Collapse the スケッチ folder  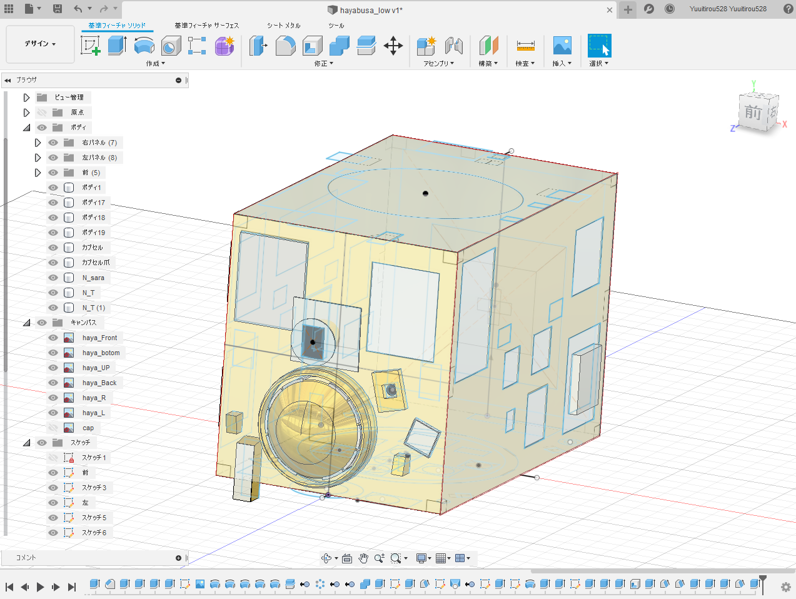pos(26,443)
